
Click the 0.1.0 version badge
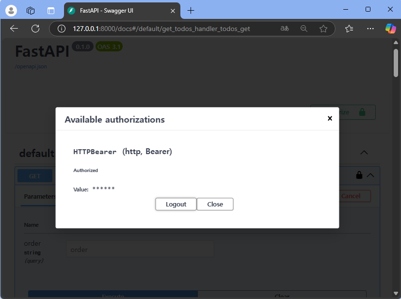82,47
